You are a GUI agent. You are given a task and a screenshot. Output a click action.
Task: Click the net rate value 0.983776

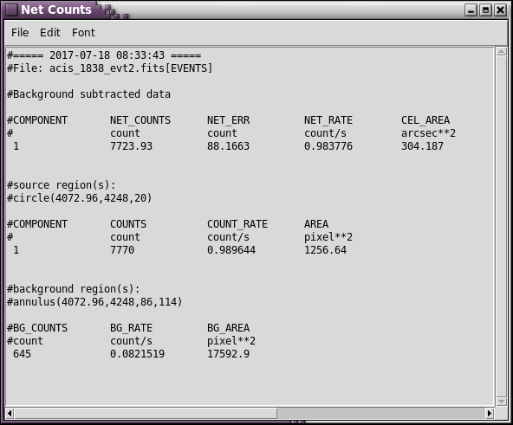[328, 146]
